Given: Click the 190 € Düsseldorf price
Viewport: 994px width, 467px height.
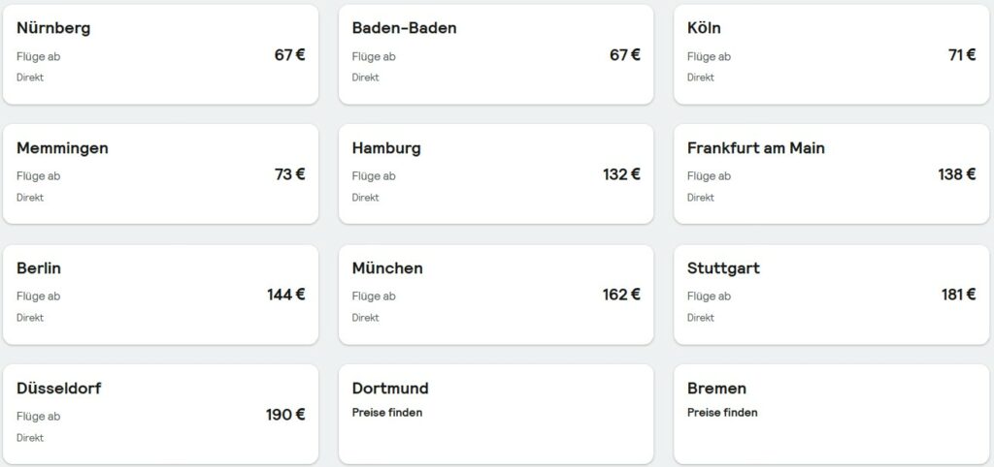Looking at the screenshot, I should [285, 415].
